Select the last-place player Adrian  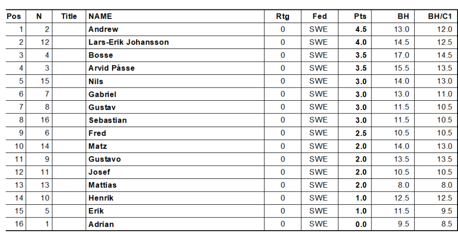coord(101,224)
